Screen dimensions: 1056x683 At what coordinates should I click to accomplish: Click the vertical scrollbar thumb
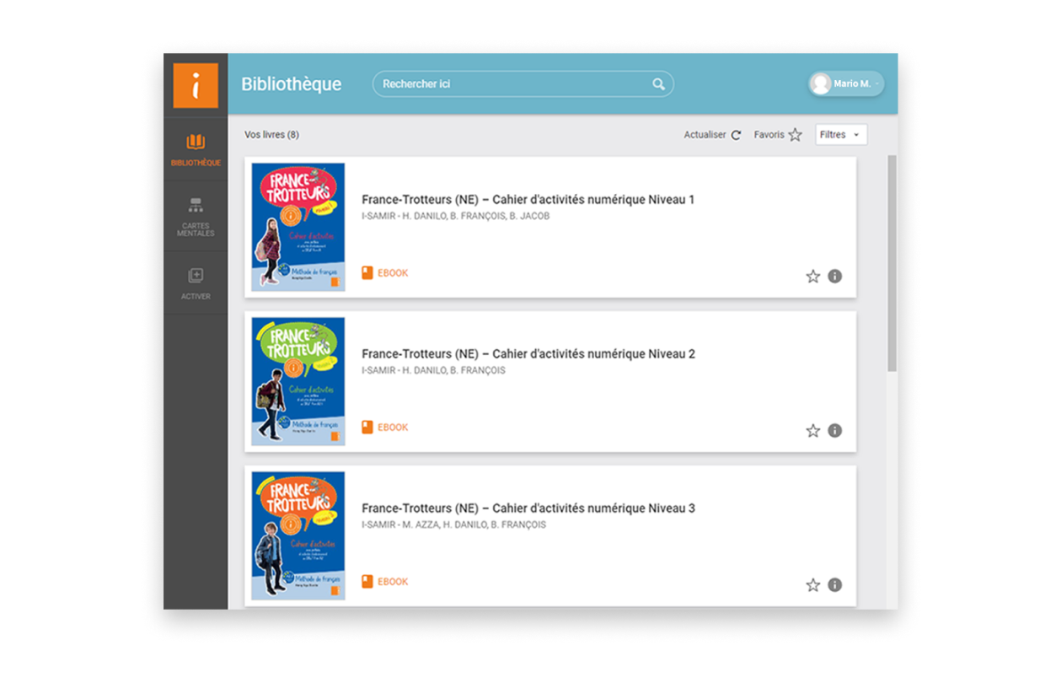(x=892, y=261)
